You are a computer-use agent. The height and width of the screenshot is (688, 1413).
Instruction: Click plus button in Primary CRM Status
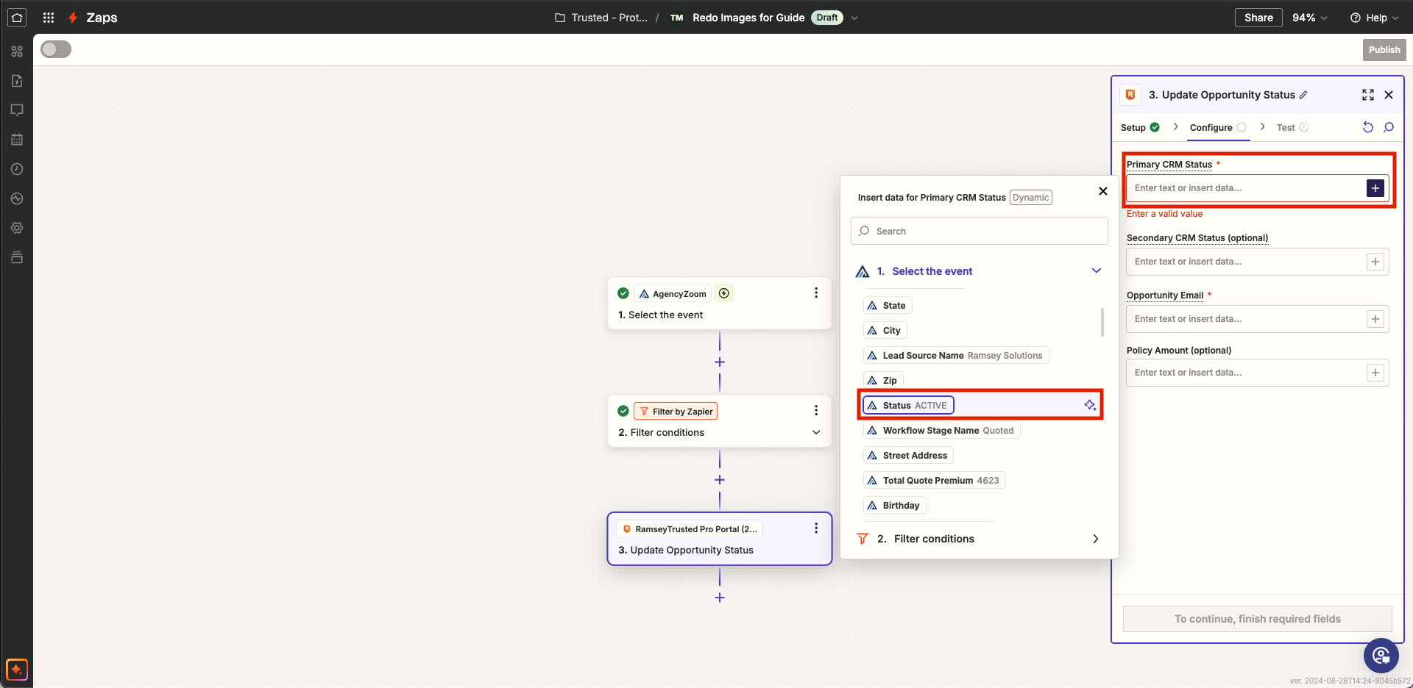[1375, 188]
